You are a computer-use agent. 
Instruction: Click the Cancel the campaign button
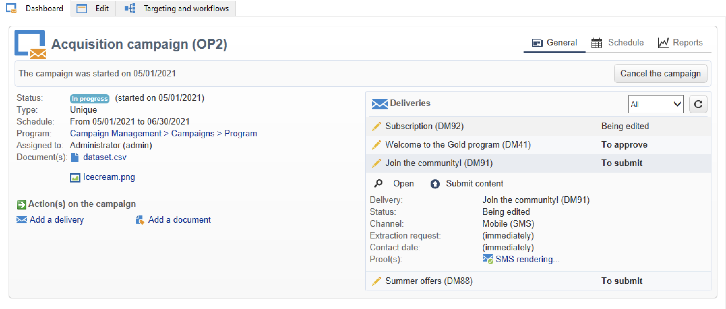click(660, 73)
